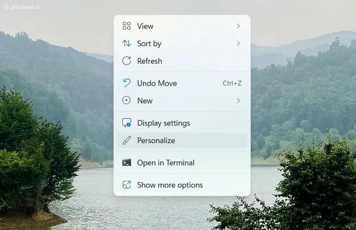Select Show more options

182,185
